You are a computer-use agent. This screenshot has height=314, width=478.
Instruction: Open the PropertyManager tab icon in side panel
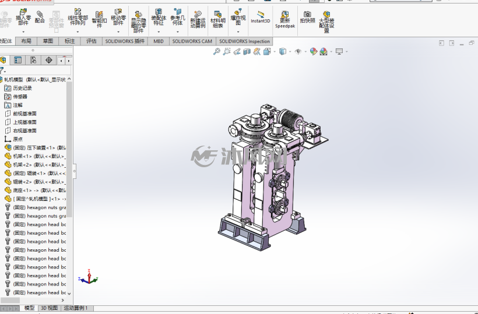coord(17,60)
